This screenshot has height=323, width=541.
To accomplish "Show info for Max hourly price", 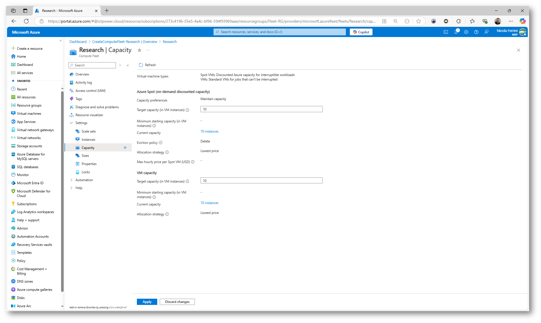I will pyautogui.click(x=193, y=162).
